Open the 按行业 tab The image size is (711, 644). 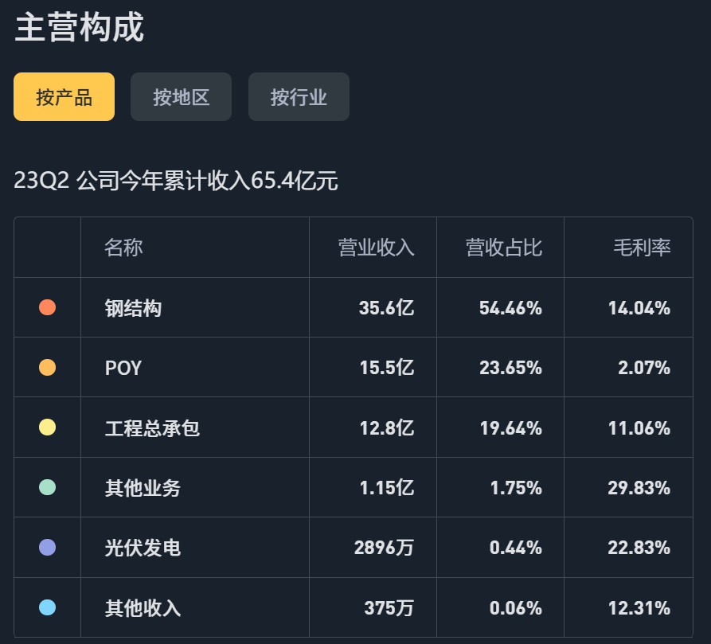[299, 97]
